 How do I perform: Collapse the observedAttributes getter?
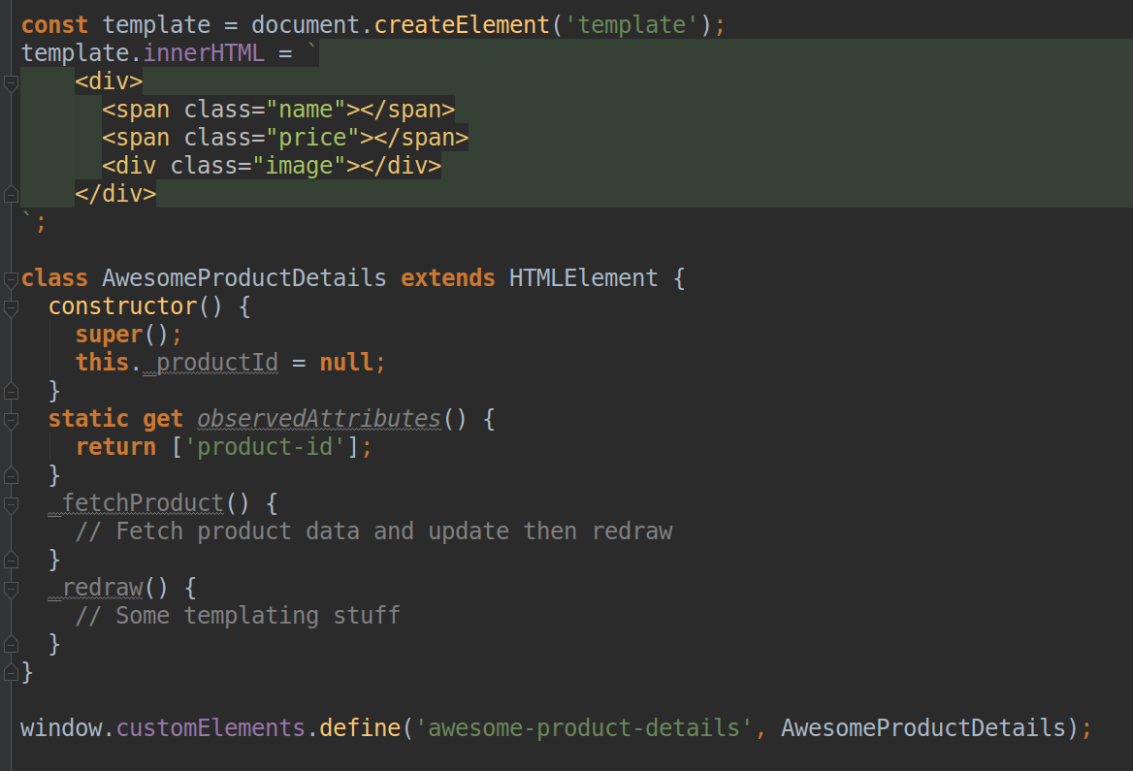[11, 420]
